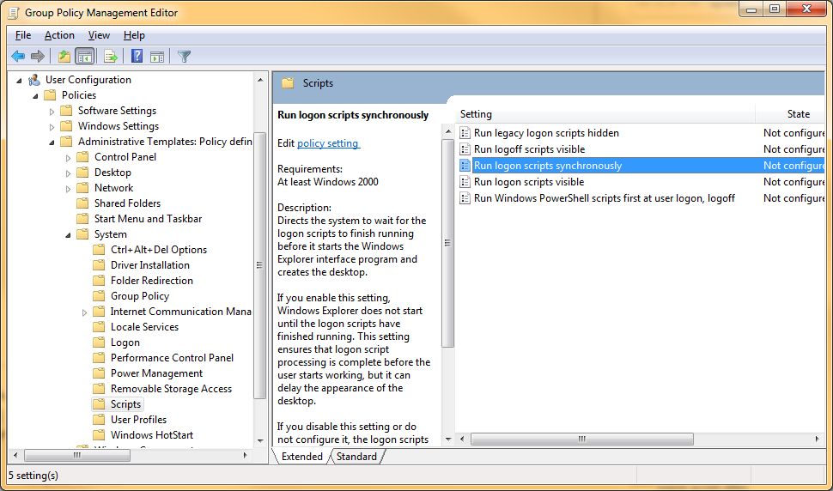This screenshot has height=491, width=833.
Task: Click the Windows HotStart folder icon
Action: pos(99,434)
